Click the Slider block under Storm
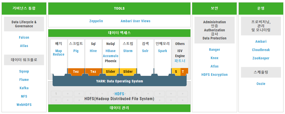The image size is (285, 114). point(128,72)
